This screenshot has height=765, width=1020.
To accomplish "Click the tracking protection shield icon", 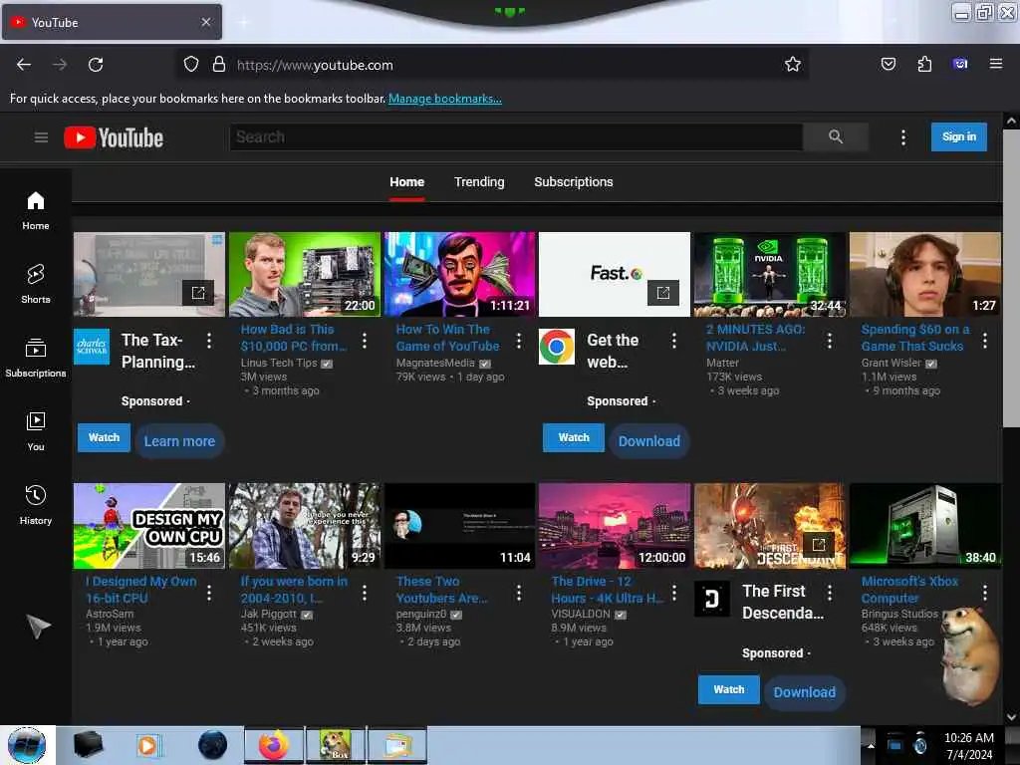I will pyautogui.click(x=190, y=65).
